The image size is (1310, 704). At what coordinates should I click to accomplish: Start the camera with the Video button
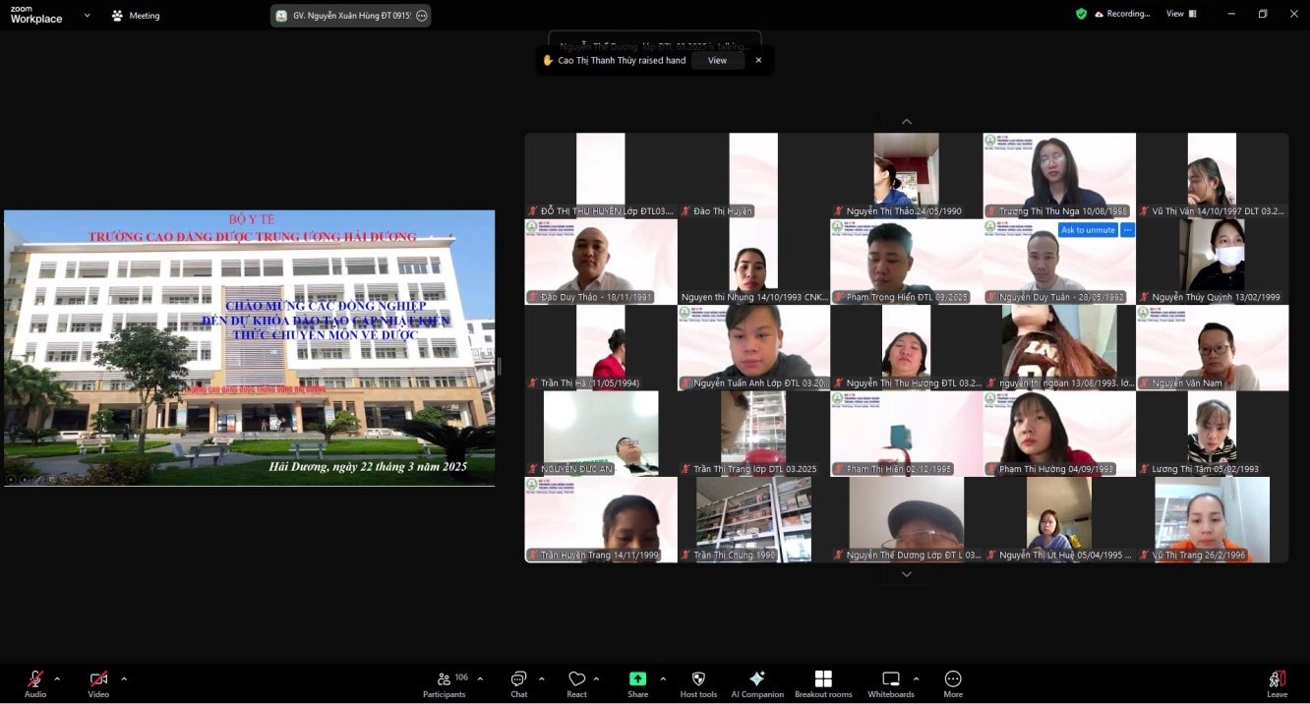click(x=98, y=683)
